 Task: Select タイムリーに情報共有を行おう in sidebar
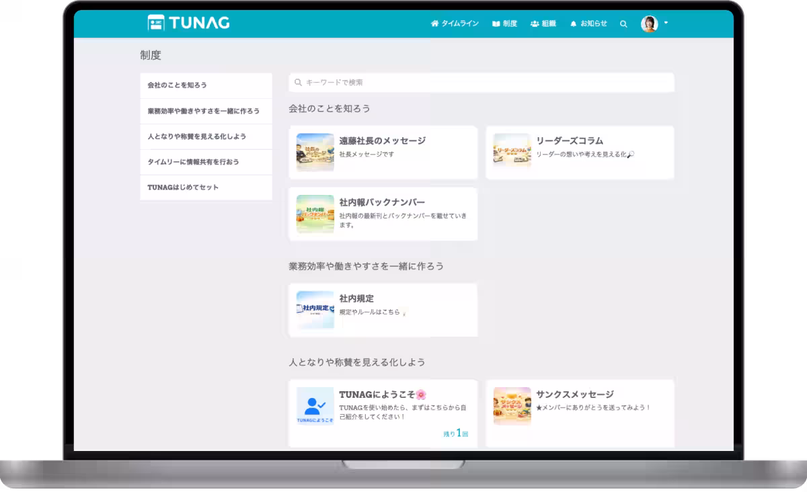206,162
